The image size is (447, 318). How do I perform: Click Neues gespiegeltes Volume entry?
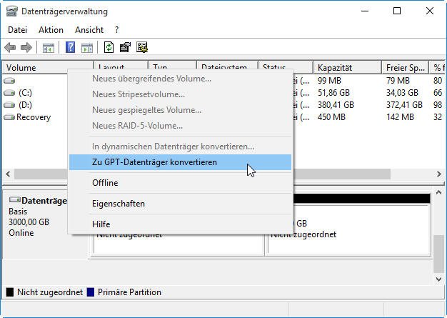[180, 110]
